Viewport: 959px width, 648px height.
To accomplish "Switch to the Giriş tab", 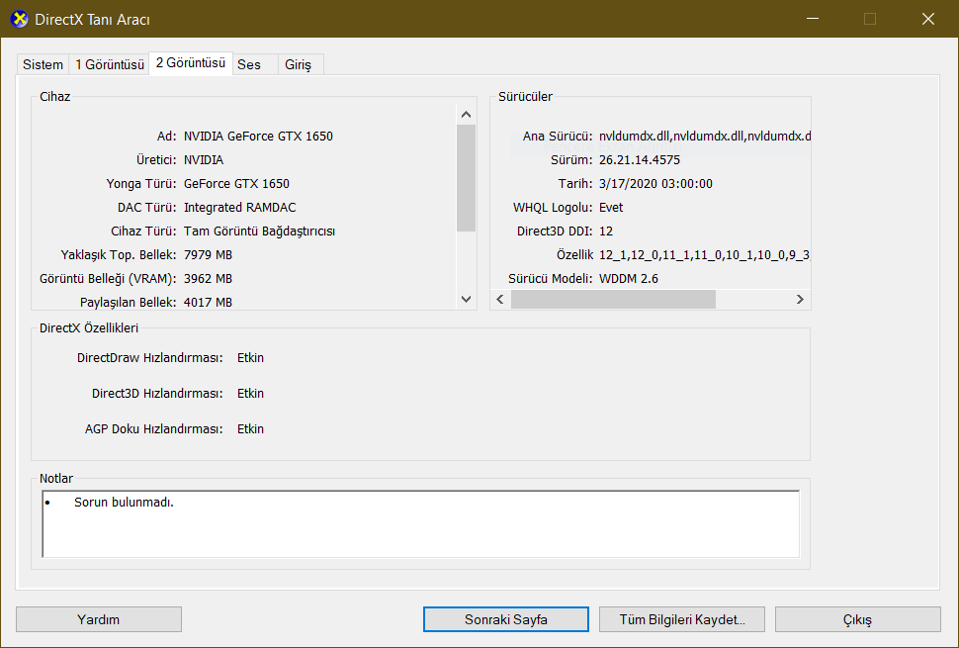I will coord(301,64).
